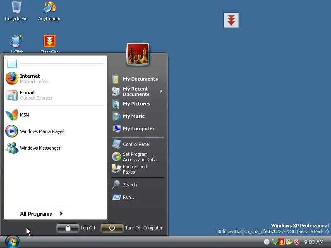Image resolution: width=331 pixels, height=248 pixels.
Task: Open My Documents folder
Action: point(138,79)
